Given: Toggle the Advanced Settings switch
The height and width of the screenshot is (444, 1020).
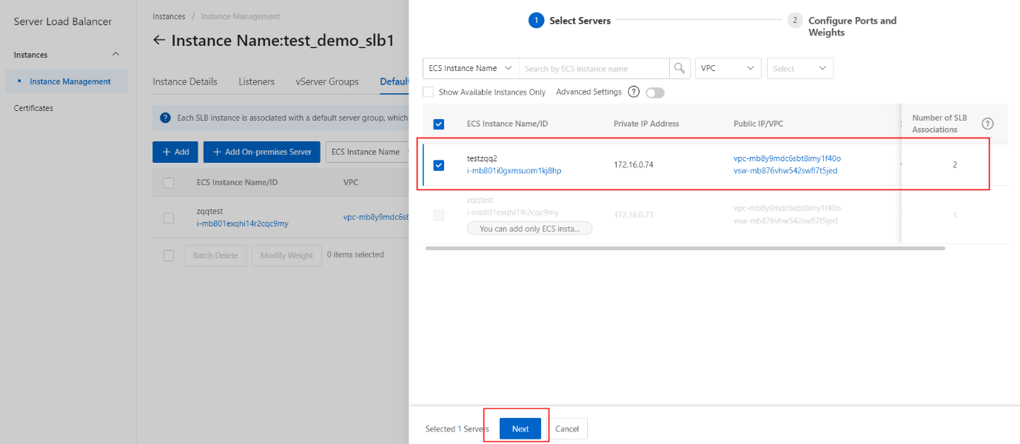Looking at the screenshot, I should click(x=655, y=92).
